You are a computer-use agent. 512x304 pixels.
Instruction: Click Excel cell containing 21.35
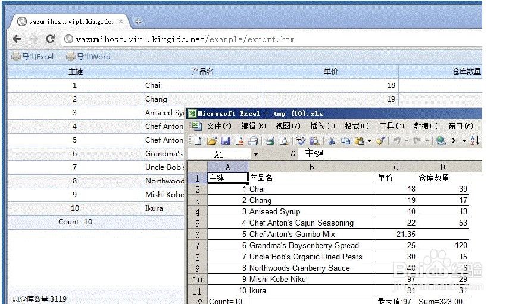[397, 235]
